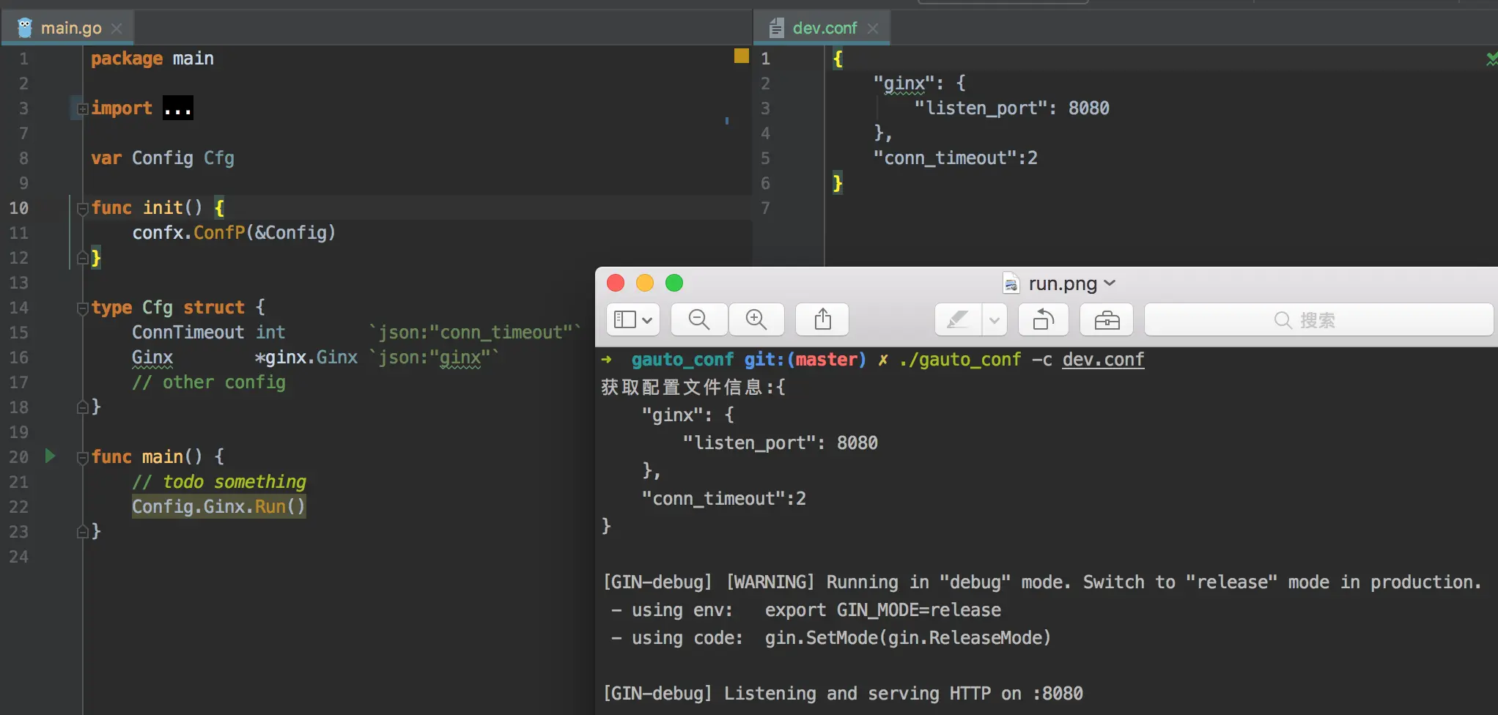Zoom out in the Preview window
The image size is (1498, 715).
699,319
